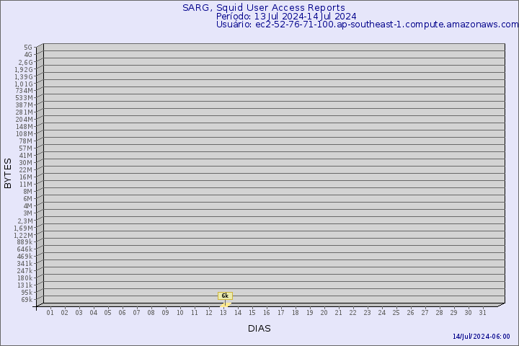Click the 131k y-axis value
519x346 pixels.
click(x=25, y=285)
